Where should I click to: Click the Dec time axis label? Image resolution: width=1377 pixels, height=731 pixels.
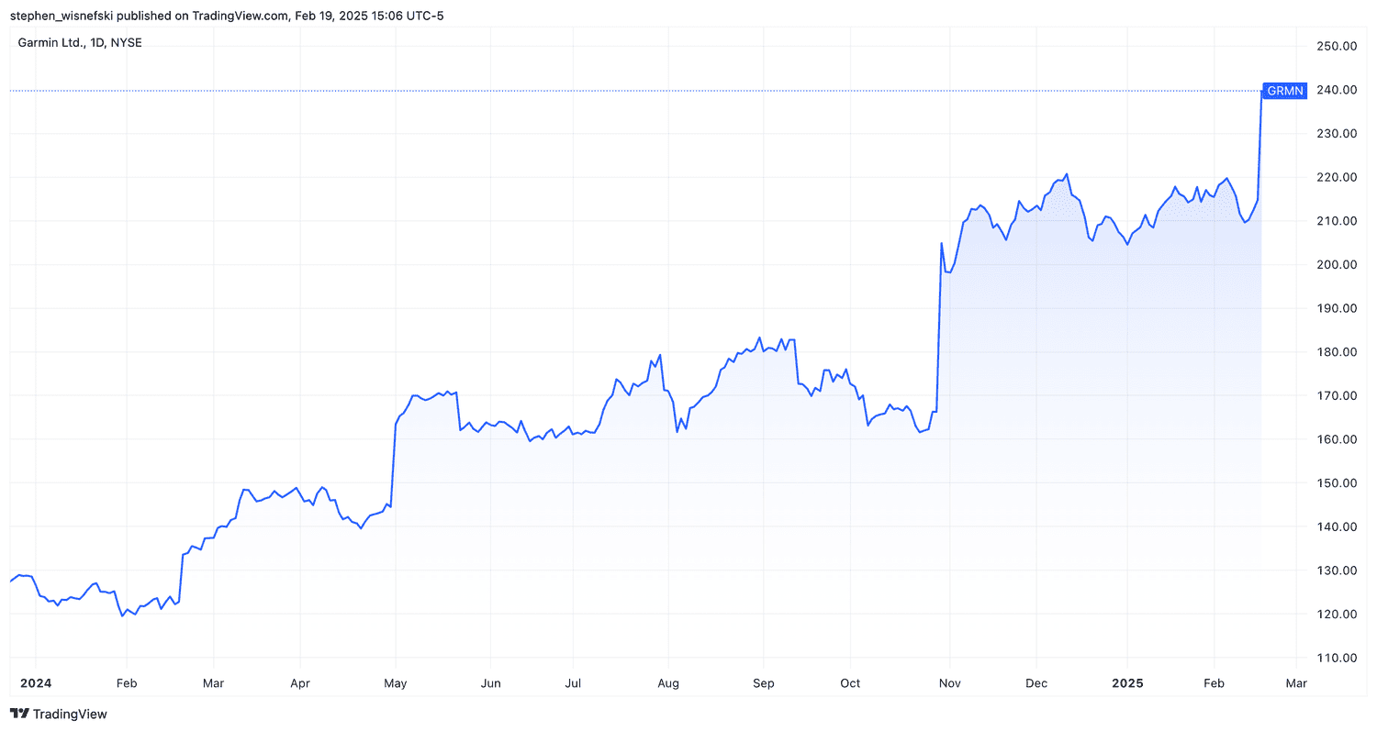pyautogui.click(x=1036, y=683)
